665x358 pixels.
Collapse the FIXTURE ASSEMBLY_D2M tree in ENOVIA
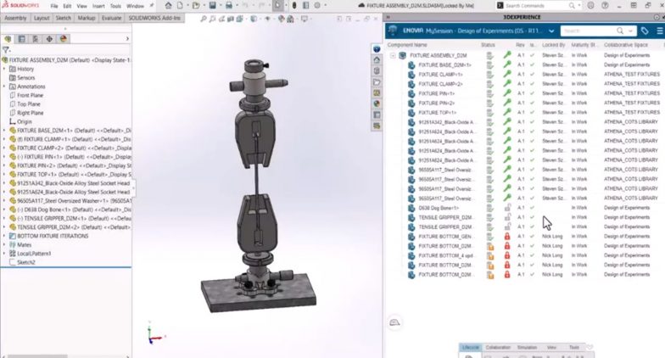(x=393, y=55)
